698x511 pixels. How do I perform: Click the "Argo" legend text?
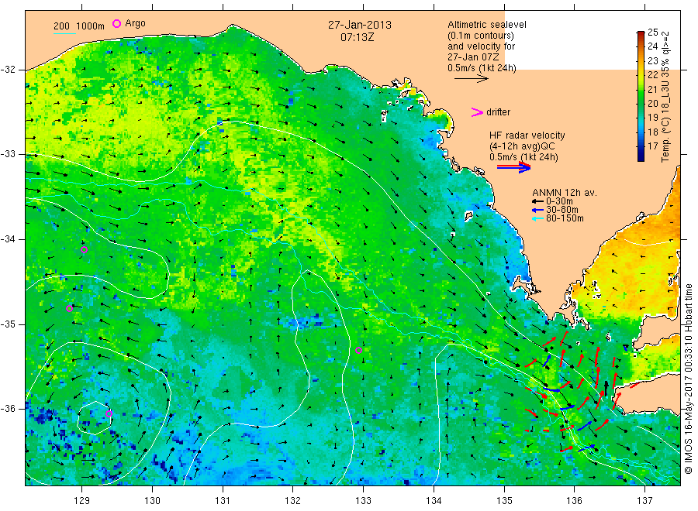135,23
